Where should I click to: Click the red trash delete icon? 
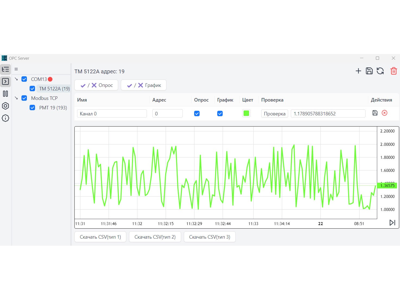pos(393,71)
